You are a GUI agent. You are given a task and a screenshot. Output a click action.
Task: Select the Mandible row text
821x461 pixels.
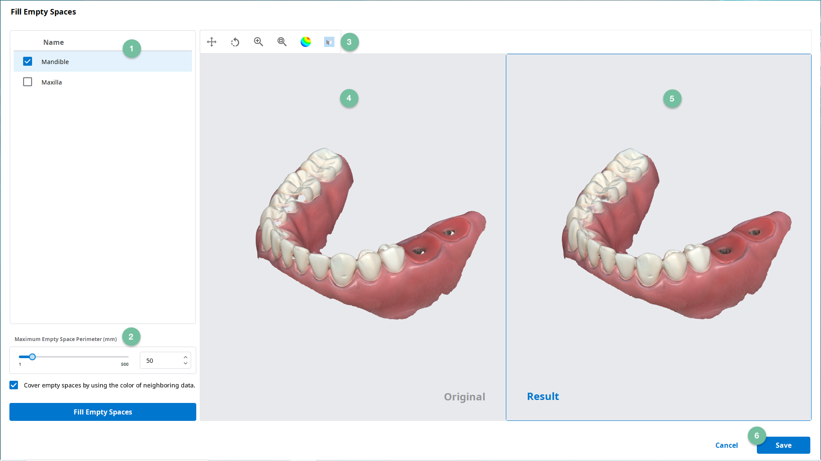click(55, 62)
